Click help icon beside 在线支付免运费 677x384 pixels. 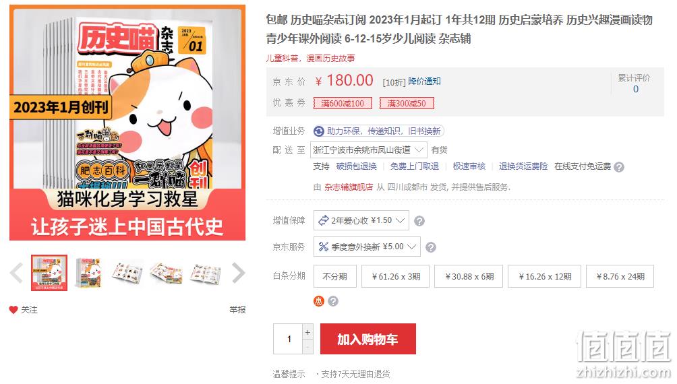pos(619,167)
